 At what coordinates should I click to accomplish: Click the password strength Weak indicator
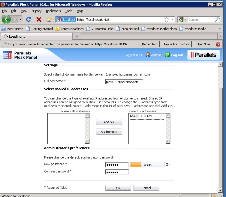pyautogui.click(x=147, y=164)
